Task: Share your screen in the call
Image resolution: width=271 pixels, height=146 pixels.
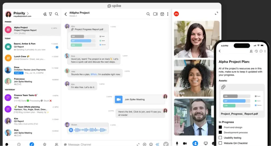Action: tap(205, 143)
